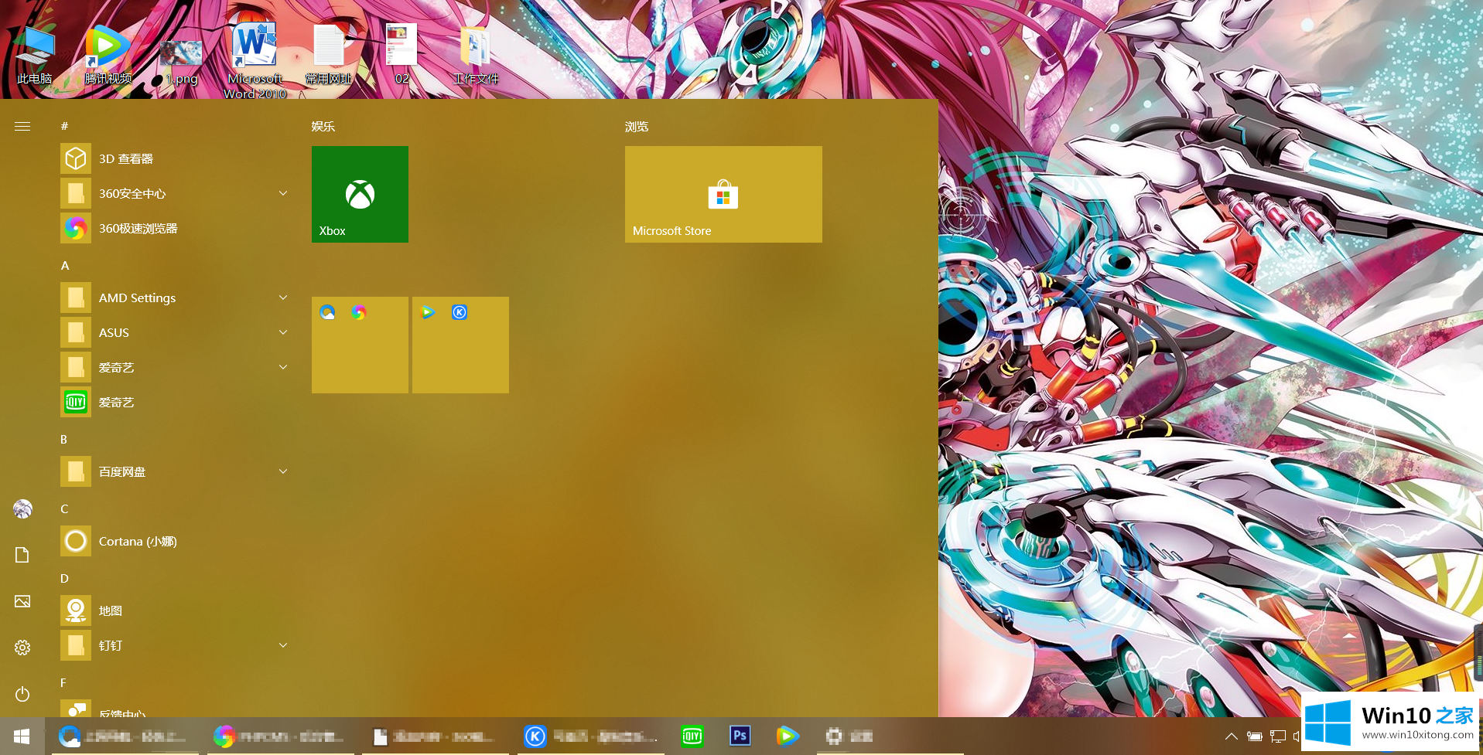Screen dimensions: 1483x755
Task: Open 360极速浏览器 in the app list
Action: click(x=174, y=228)
